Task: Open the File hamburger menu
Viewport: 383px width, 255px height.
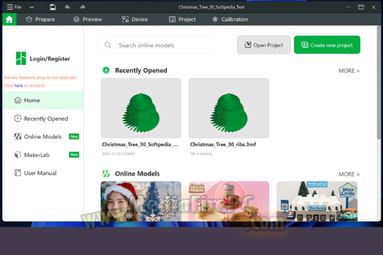Action: point(14,7)
